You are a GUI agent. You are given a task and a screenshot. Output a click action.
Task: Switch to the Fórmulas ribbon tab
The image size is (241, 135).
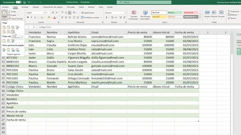[71, 7]
